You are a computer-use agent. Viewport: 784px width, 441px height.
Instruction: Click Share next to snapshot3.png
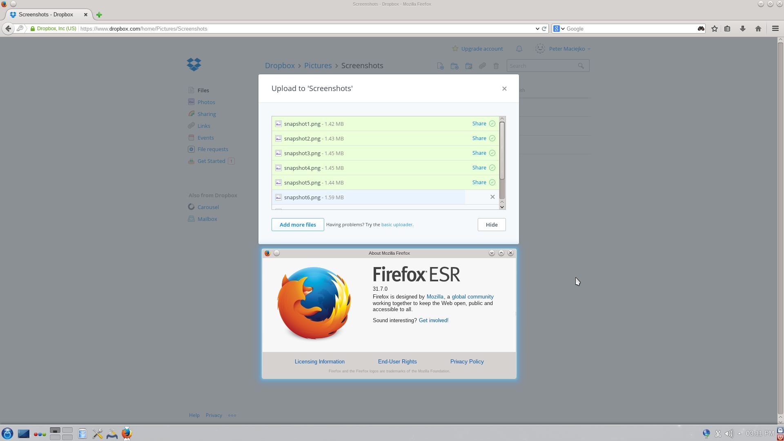tap(479, 153)
